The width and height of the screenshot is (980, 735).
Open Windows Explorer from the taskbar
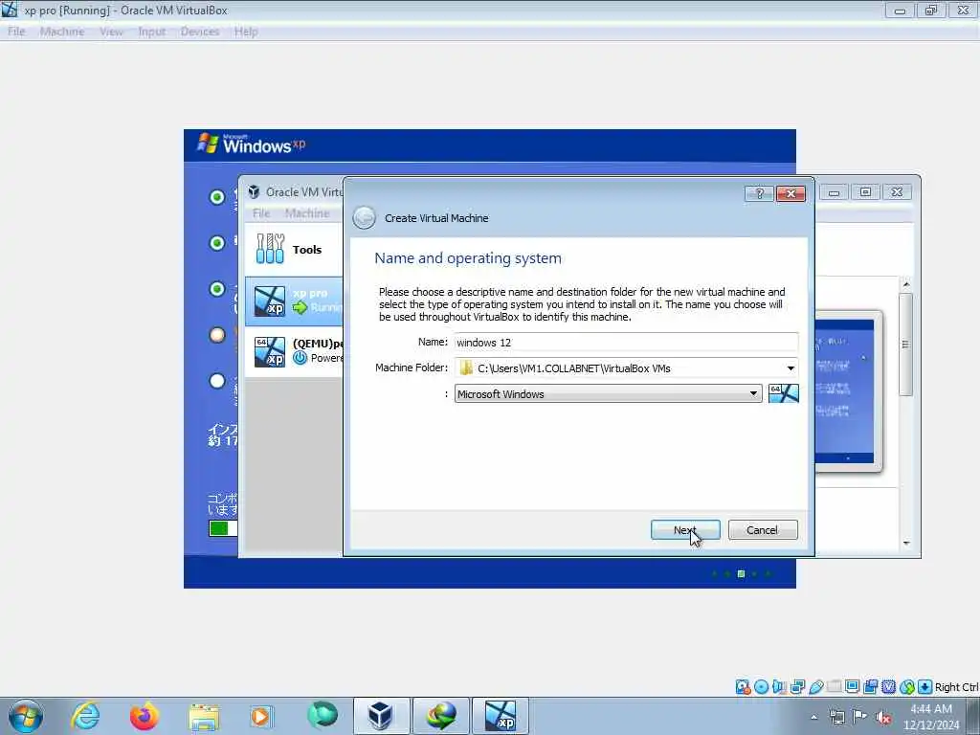[204, 716]
